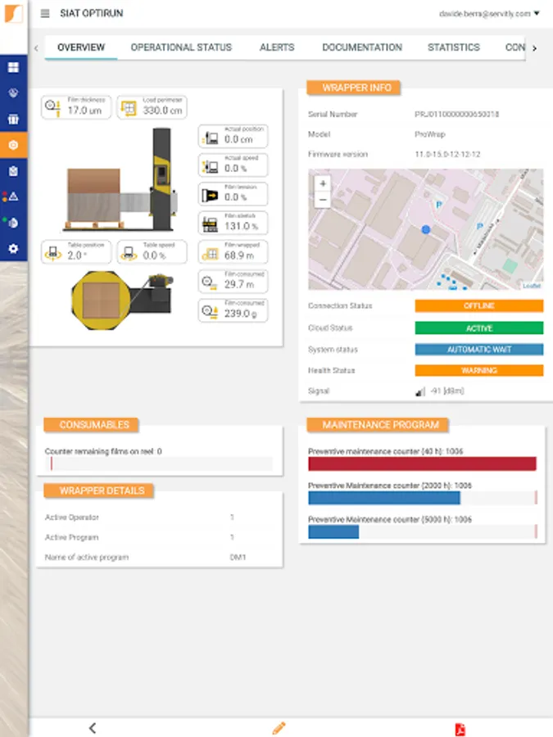Click the Film consumed icon in the 239.0 g tile

point(209,310)
